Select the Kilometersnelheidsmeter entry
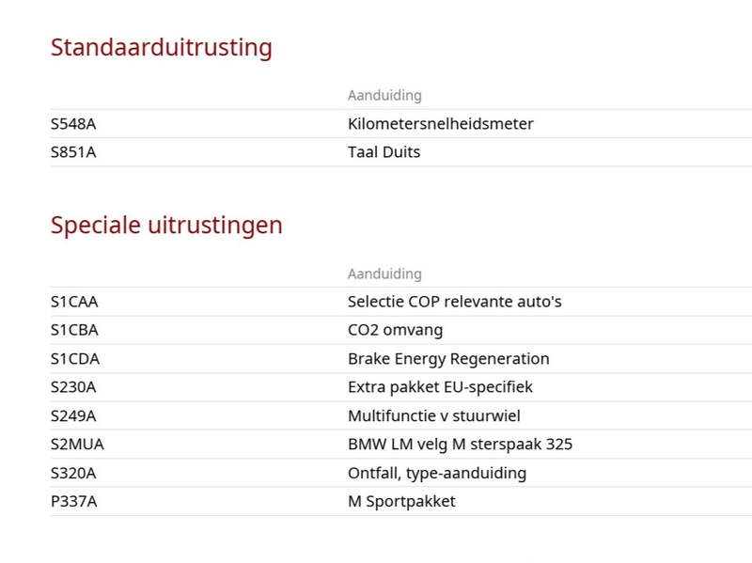Screen dimensions: 752x563 [x=440, y=124]
